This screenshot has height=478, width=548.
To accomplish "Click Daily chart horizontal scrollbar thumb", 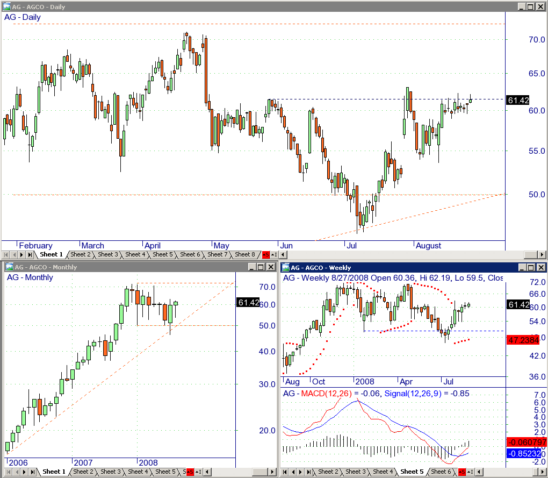I will (530, 254).
